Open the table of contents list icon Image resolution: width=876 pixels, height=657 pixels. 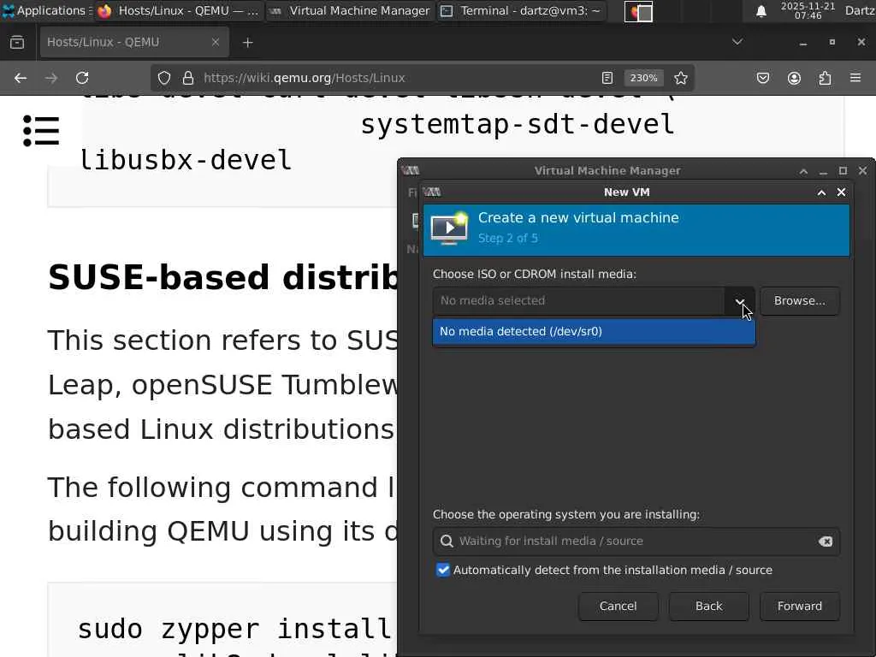pos(41,131)
